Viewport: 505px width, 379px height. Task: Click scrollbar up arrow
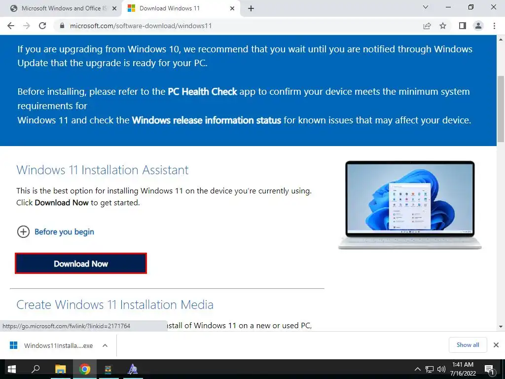pos(501,39)
